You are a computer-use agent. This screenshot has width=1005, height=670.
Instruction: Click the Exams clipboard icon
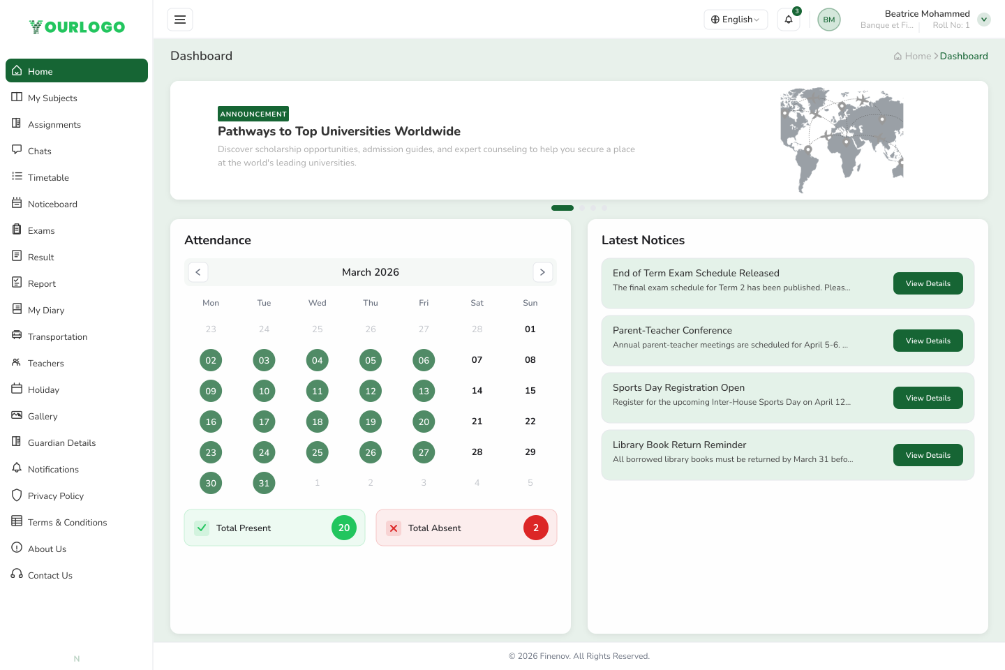pyautogui.click(x=17, y=230)
